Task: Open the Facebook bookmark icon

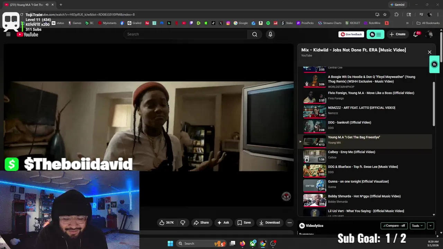Action: pos(122,23)
